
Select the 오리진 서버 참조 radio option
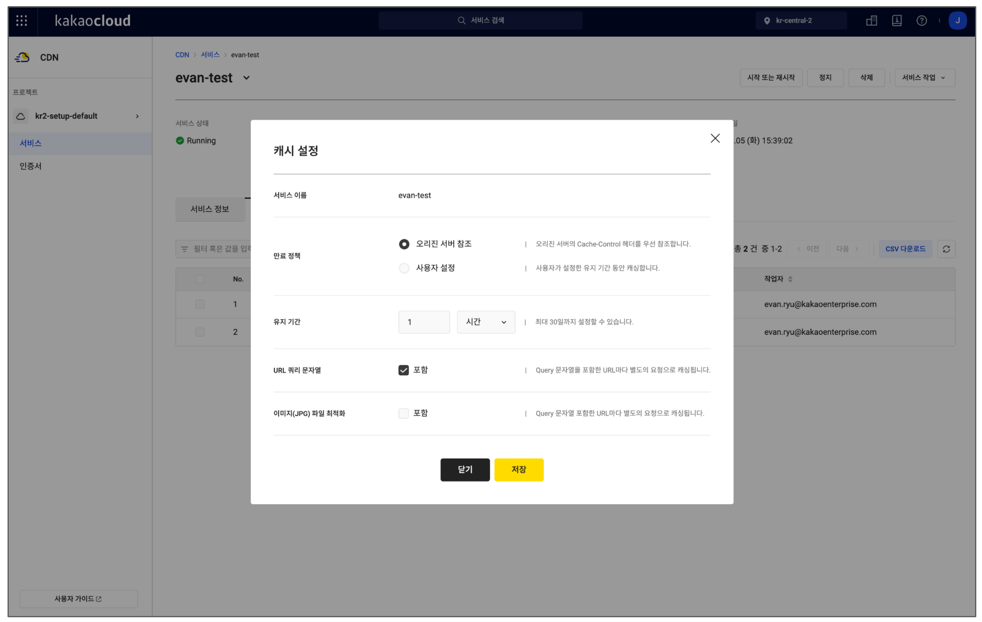[x=404, y=244]
